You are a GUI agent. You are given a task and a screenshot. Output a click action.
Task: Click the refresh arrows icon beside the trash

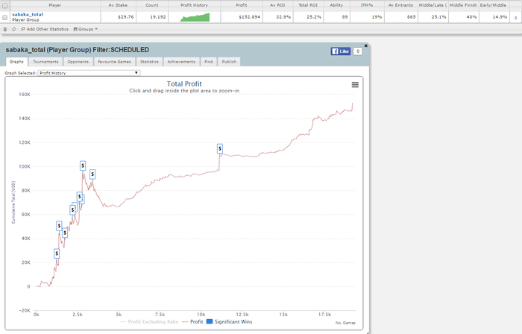14,29
